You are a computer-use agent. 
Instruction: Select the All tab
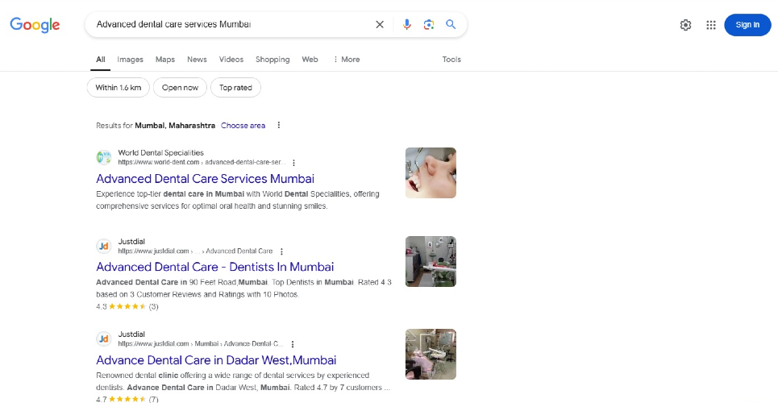[101, 60]
